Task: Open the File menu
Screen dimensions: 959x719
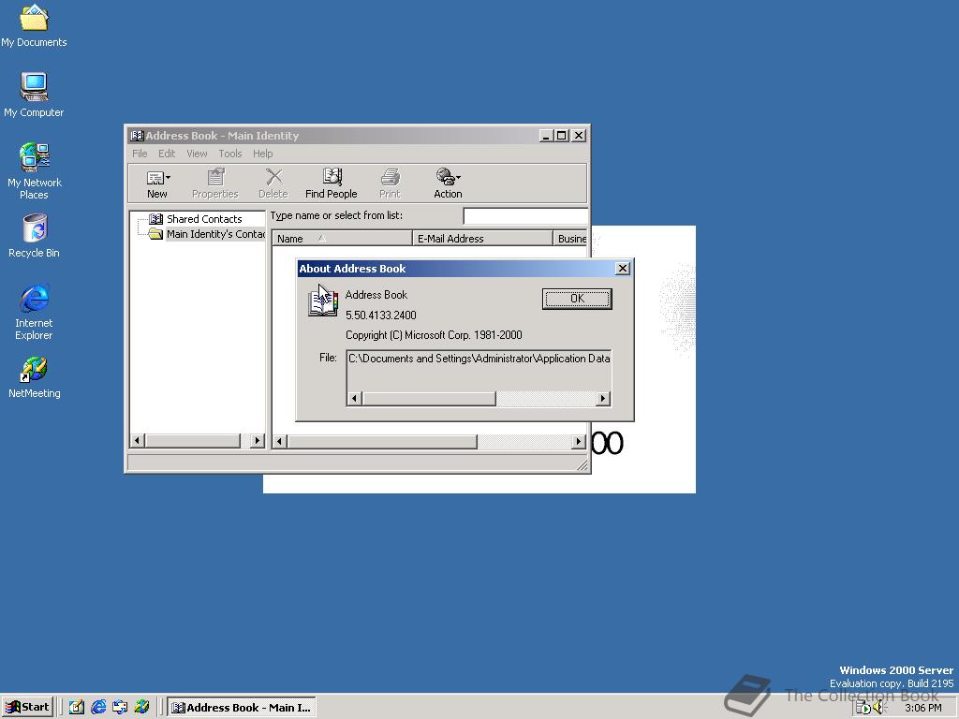Action: click(x=140, y=154)
